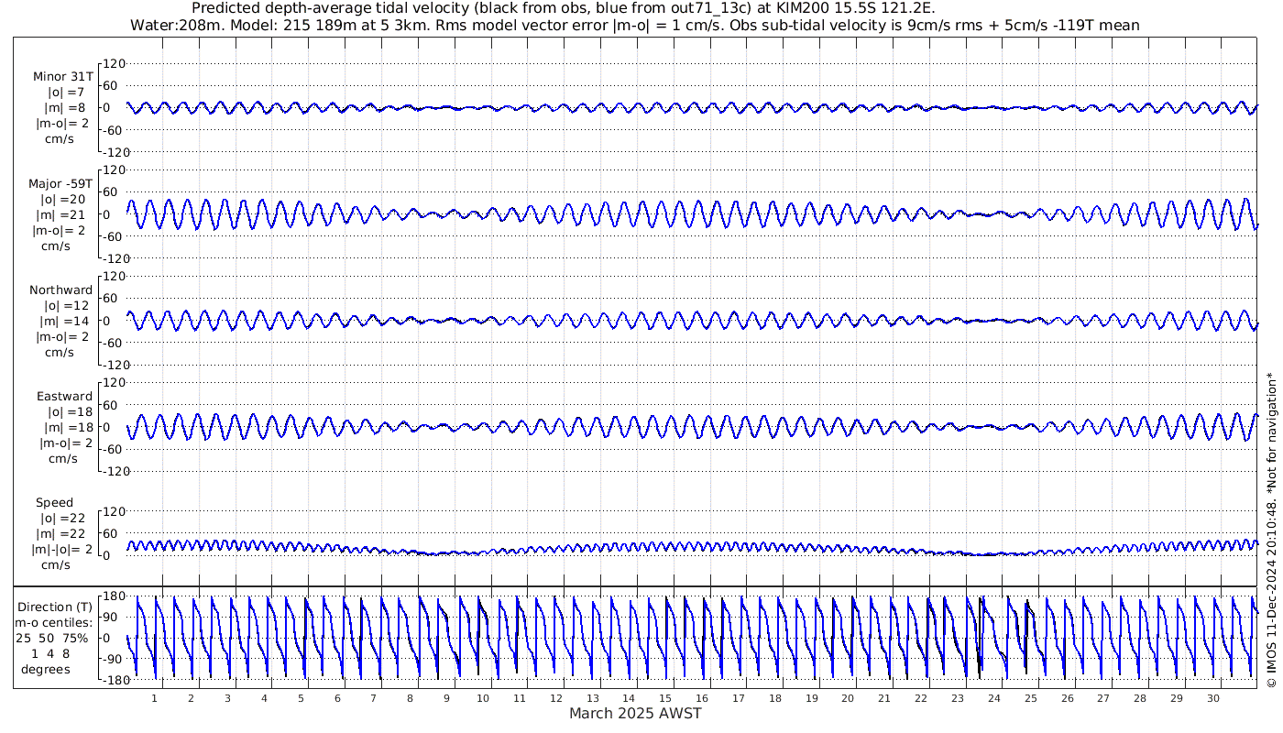Viewport: 1283px width, 733px height.
Task: Click '|m|-|o|= 2' in Speed panel
Action: click(61, 550)
